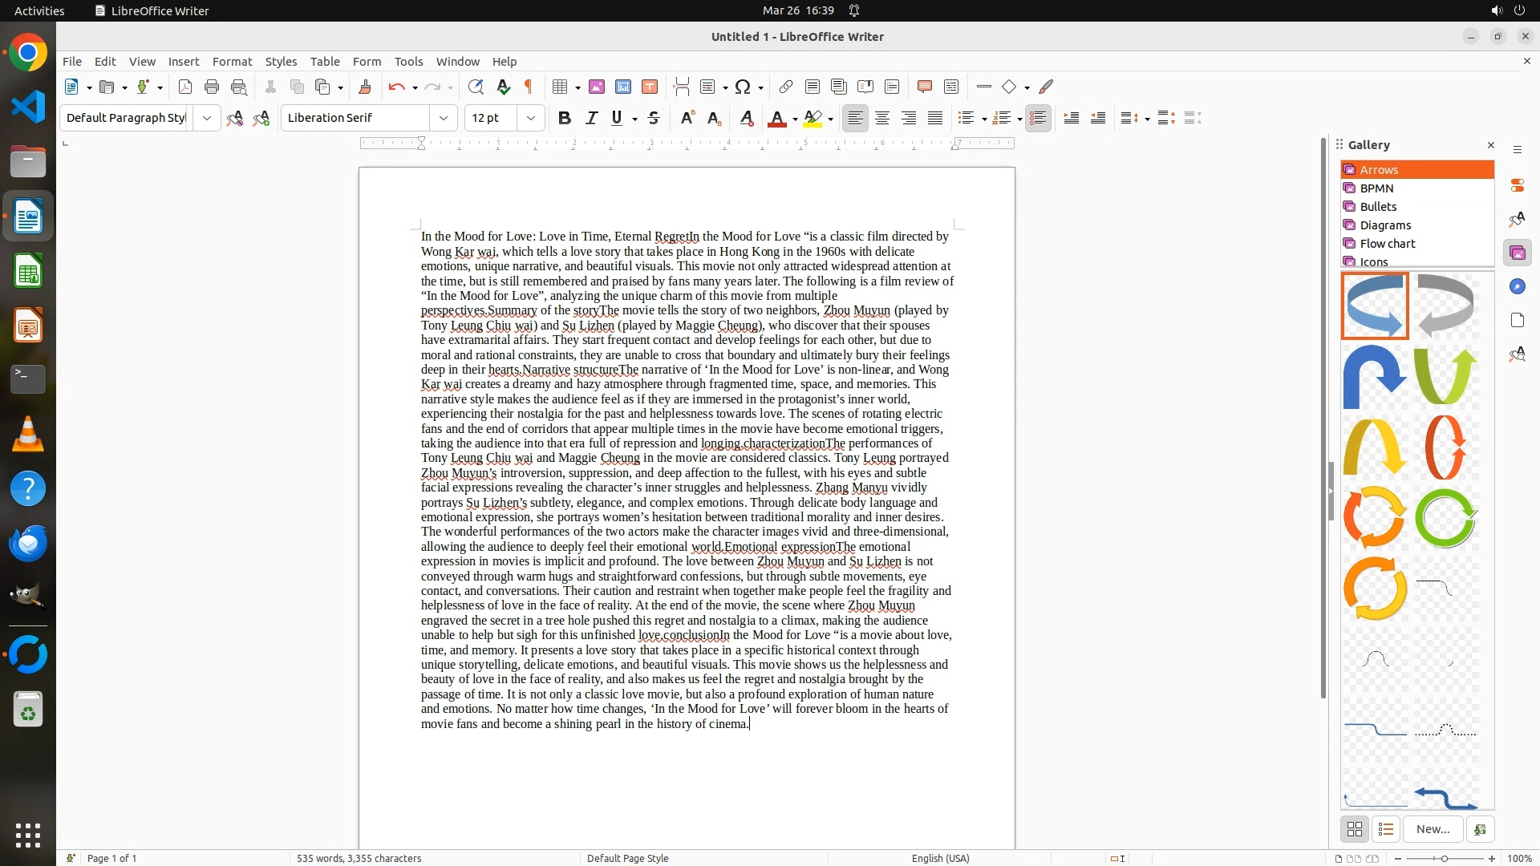Viewport: 1540px width, 866px height.
Task: Click the Export as PDF icon
Action: [185, 87]
